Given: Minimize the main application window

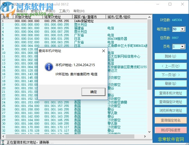Looking at the screenshot, I should point(158,4).
